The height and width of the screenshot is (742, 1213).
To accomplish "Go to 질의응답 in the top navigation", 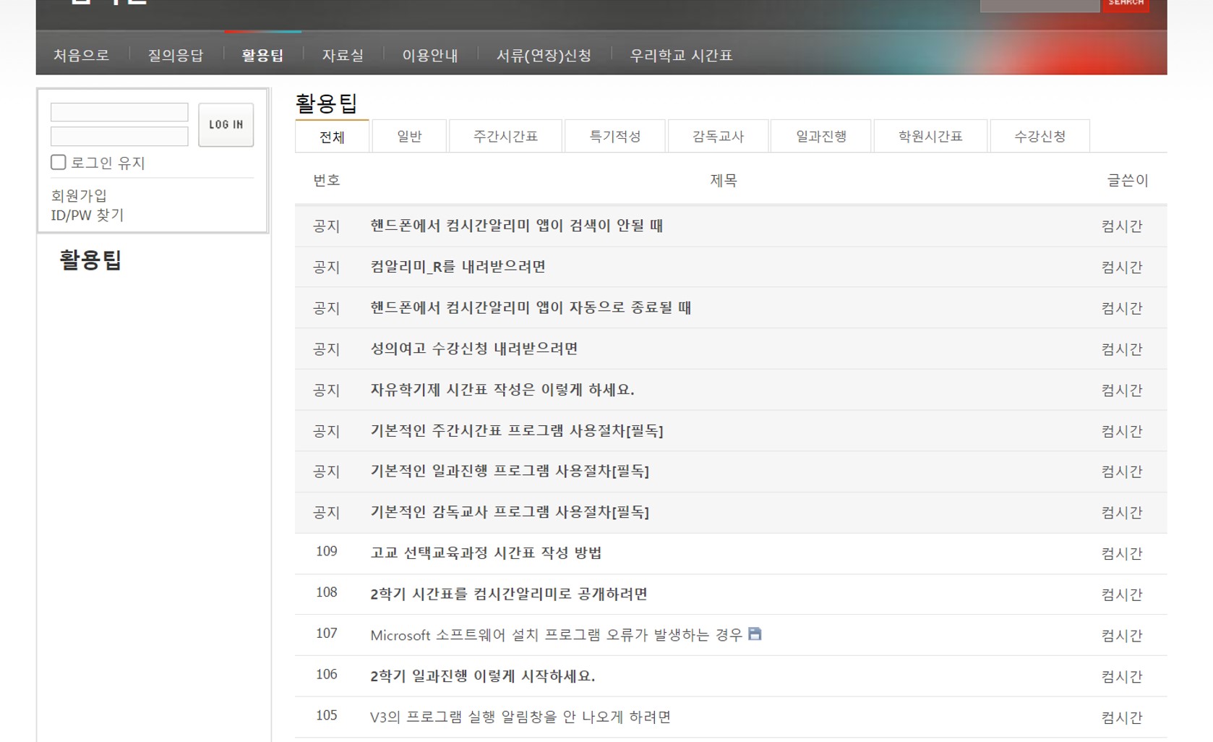I will [x=176, y=56].
